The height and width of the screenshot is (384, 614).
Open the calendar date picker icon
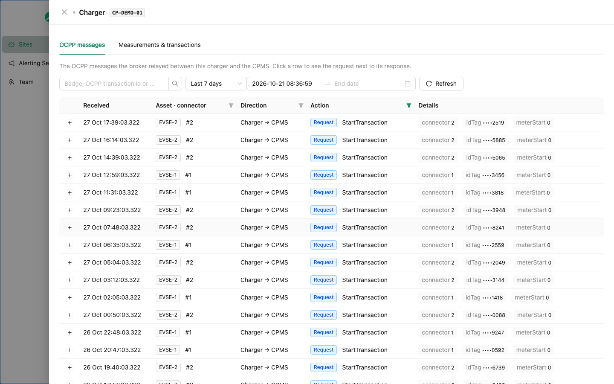pos(408,84)
